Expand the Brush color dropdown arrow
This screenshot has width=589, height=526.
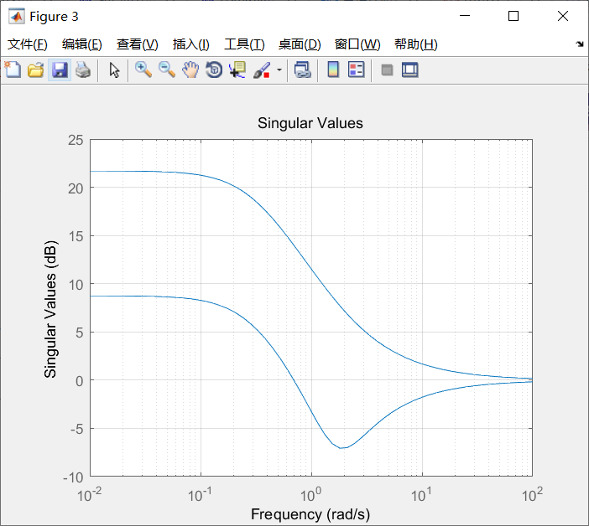click(x=279, y=70)
